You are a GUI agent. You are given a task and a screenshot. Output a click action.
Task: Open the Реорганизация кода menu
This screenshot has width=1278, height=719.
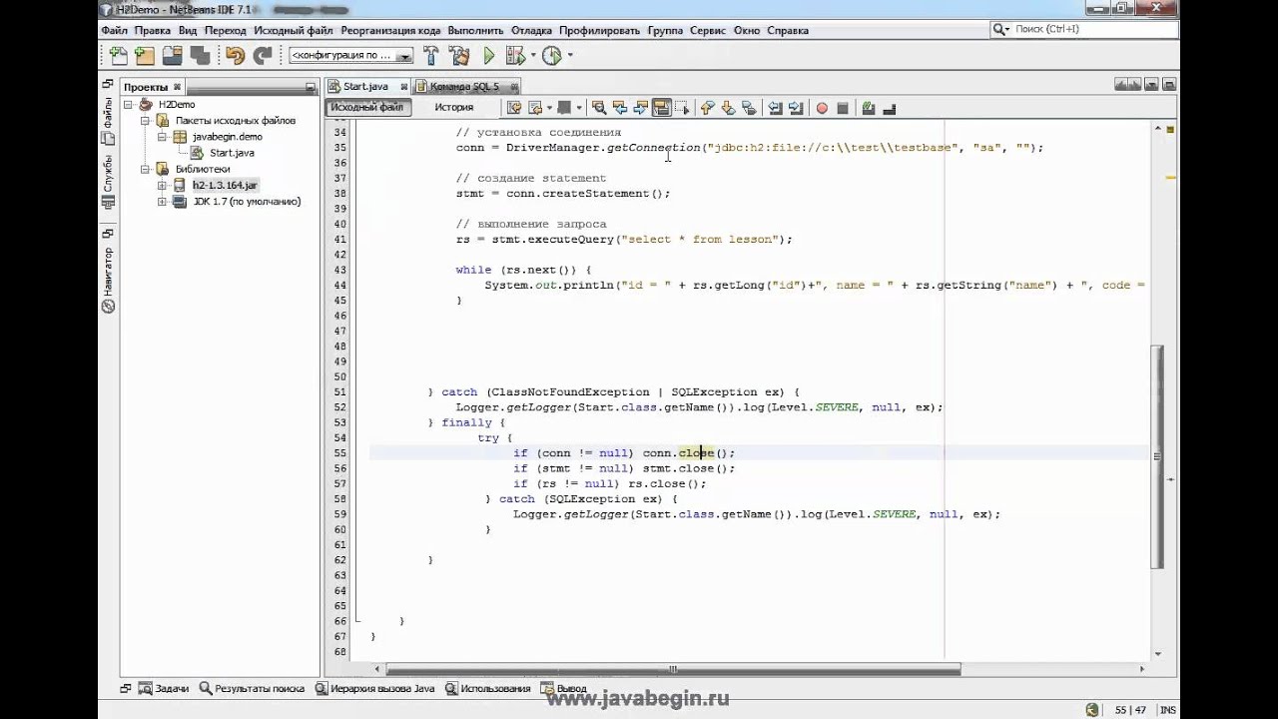pos(390,30)
